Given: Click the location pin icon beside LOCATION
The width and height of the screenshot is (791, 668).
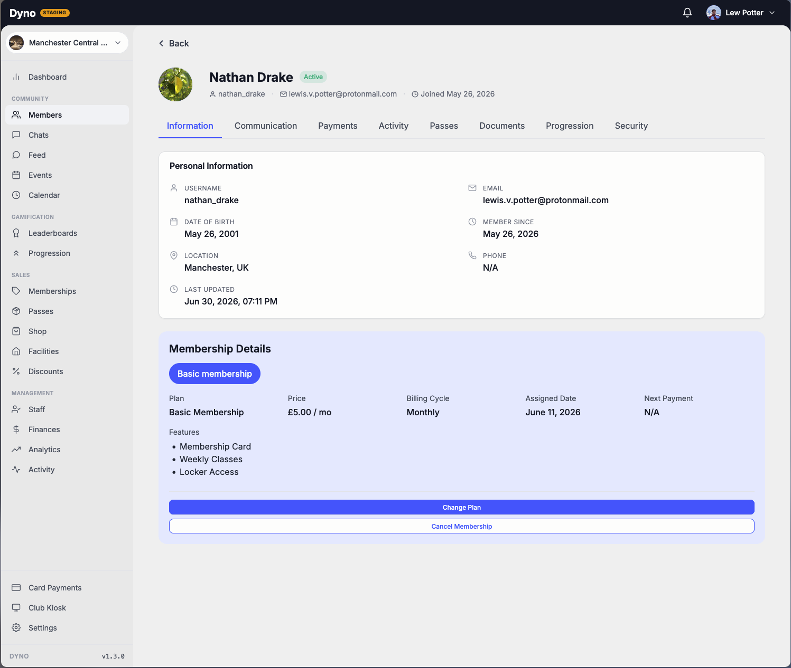Looking at the screenshot, I should 174,255.
